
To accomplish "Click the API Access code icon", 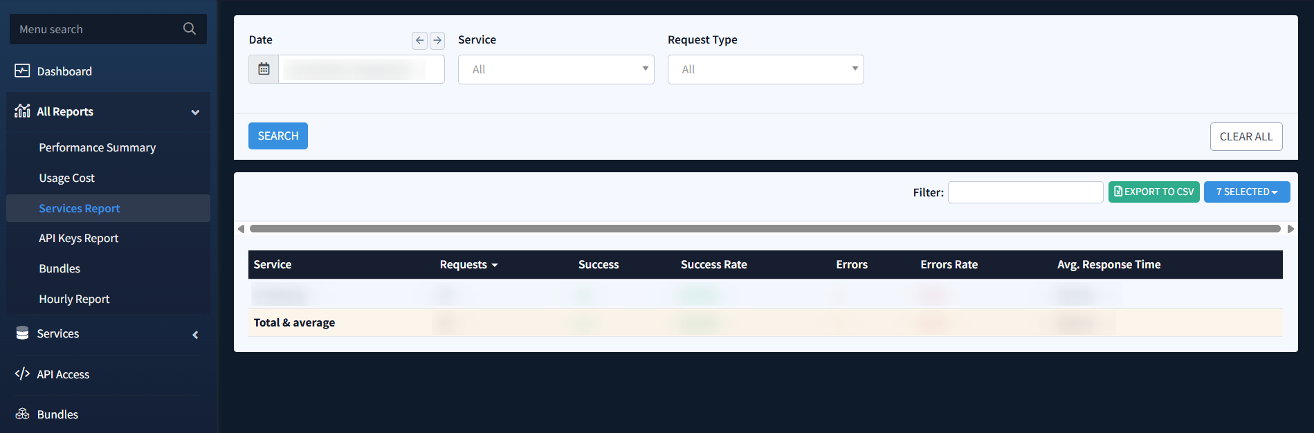I will (22, 374).
